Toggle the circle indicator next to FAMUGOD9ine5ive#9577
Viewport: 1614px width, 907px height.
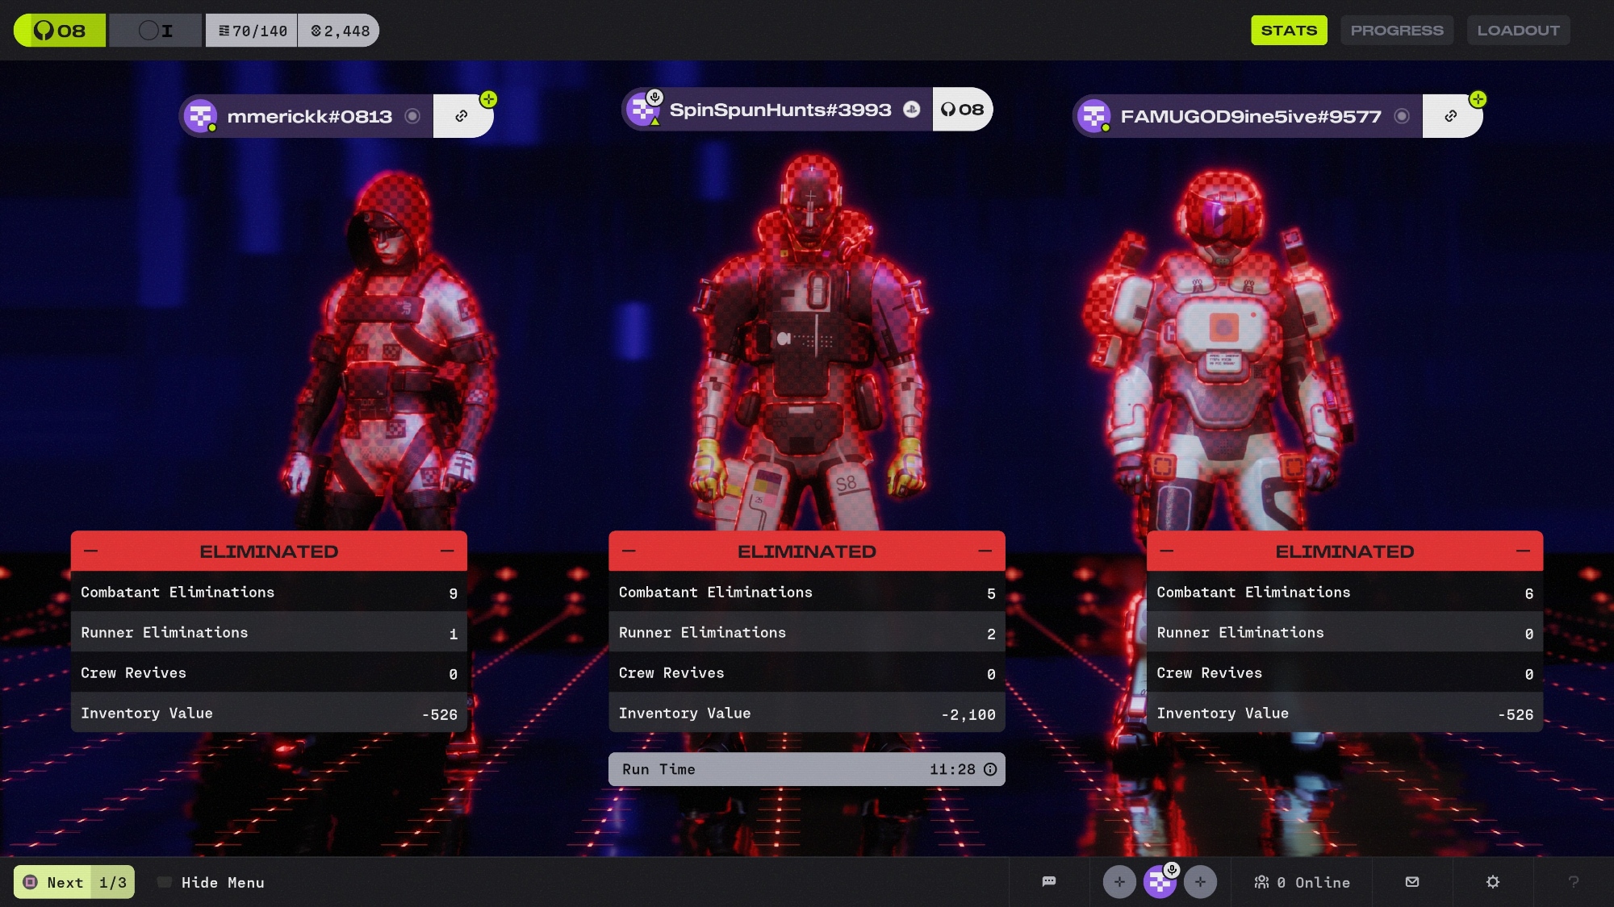1402,116
